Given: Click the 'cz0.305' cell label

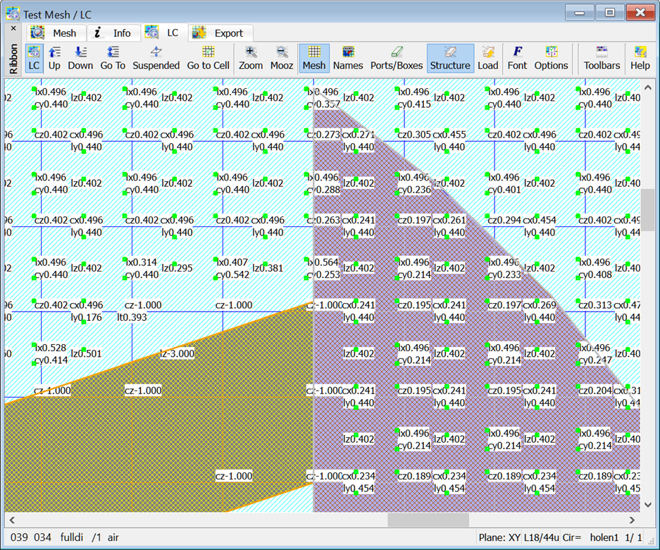Looking at the screenshot, I should (x=414, y=135).
